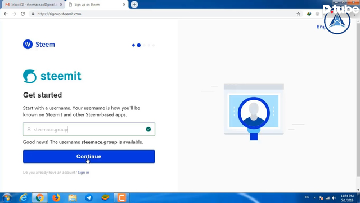Switch to the Gmail Inbox tab
Viewport: 360px width, 203px height.
34,5
